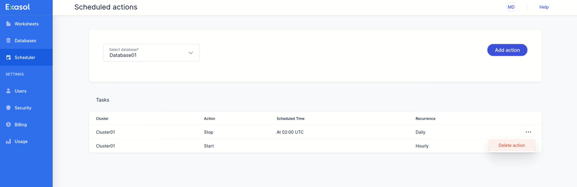The image size is (577, 187).
Task: Click the Recurrence column header
Action: coord(425,119)
